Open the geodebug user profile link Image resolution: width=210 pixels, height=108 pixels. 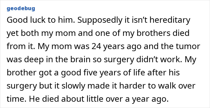point(21,9)
